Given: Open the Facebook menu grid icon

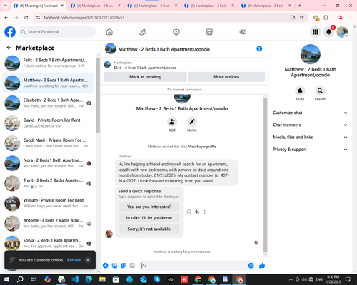Looking at the screenshot, I should (316, 32).
